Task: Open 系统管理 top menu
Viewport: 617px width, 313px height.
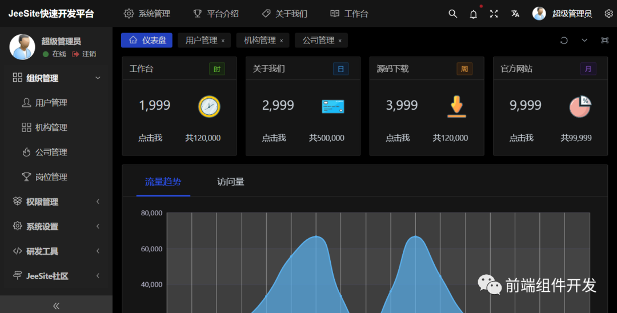Action: tap(147, 14)
